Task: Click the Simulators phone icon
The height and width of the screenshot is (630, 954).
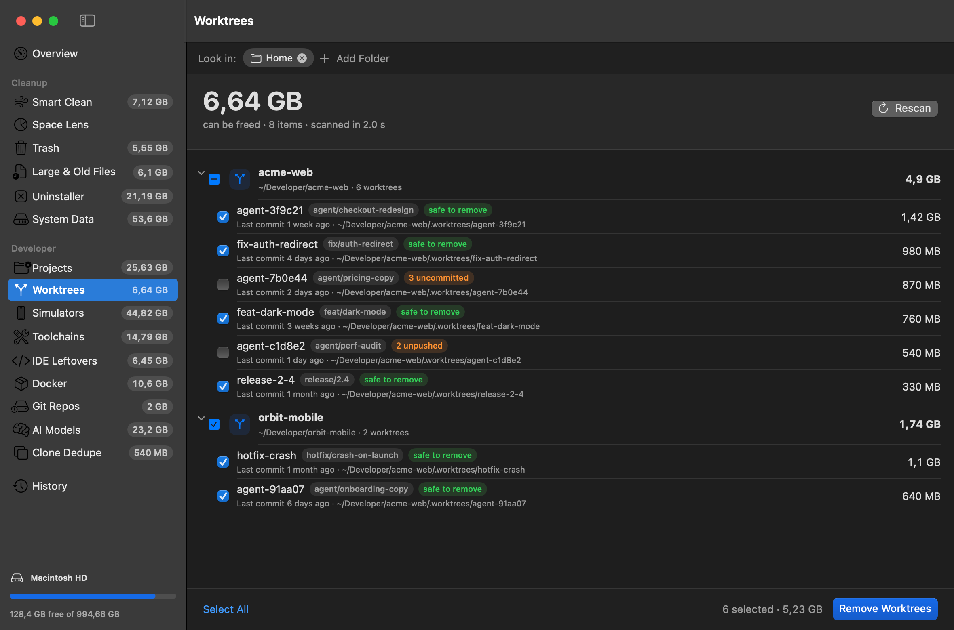Action: pyautogui.click(x=21, y=313)
